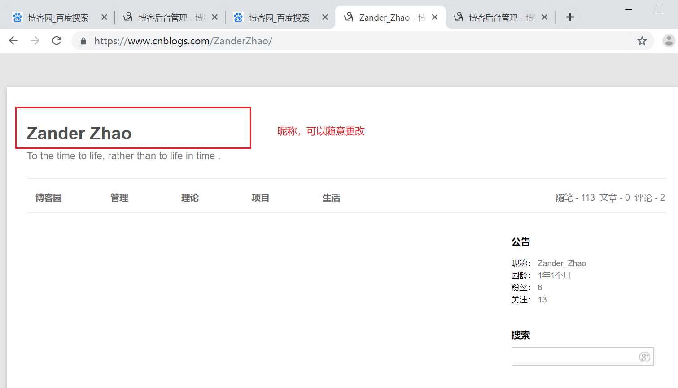This screenshot has height=388, width=678.
Task: Close the first 博客园_百度搜索 tab
Action: 104,17
